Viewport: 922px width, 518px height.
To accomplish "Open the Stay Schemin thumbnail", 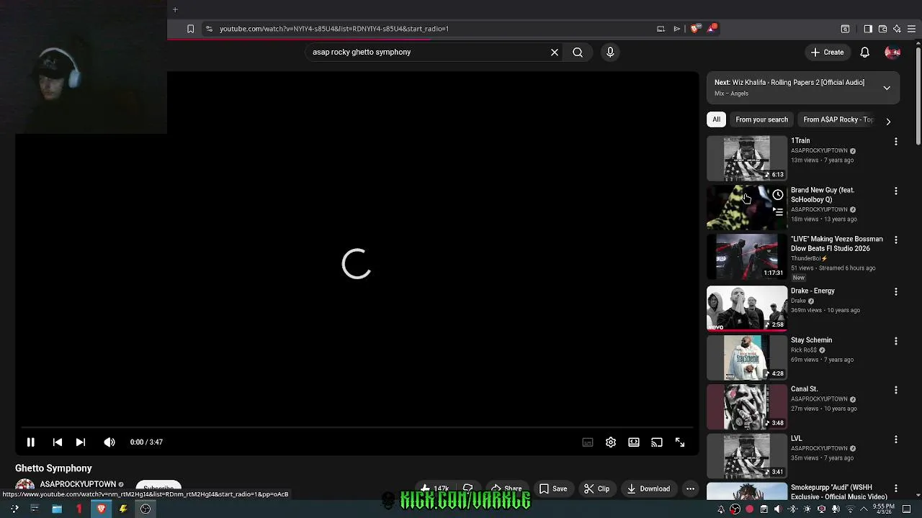I will 747,358.
